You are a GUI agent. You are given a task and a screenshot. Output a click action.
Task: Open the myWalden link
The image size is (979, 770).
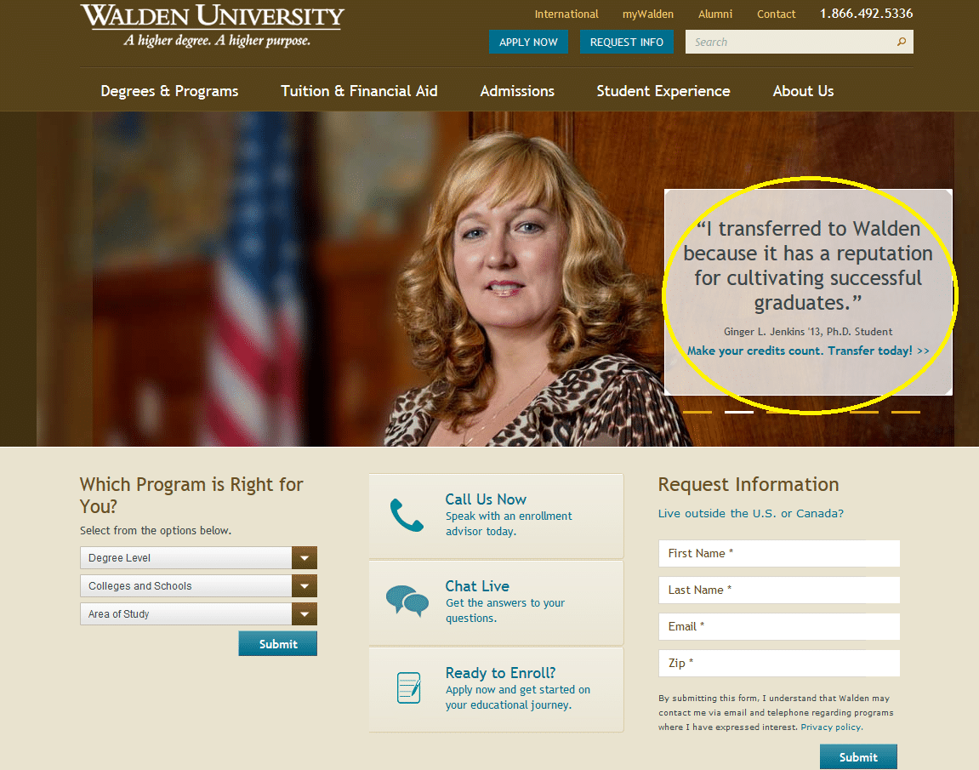[x=648, y=14]
